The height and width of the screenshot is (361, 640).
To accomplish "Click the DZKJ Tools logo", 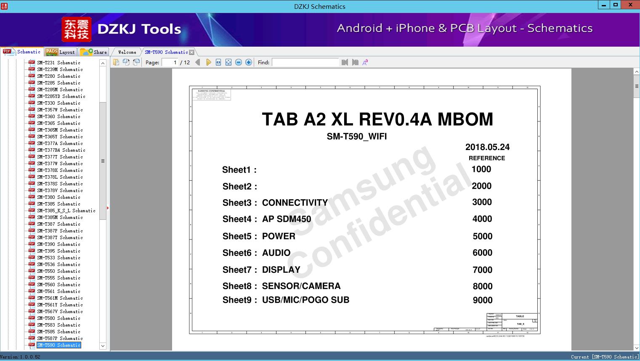I will (x=122, y=29).
